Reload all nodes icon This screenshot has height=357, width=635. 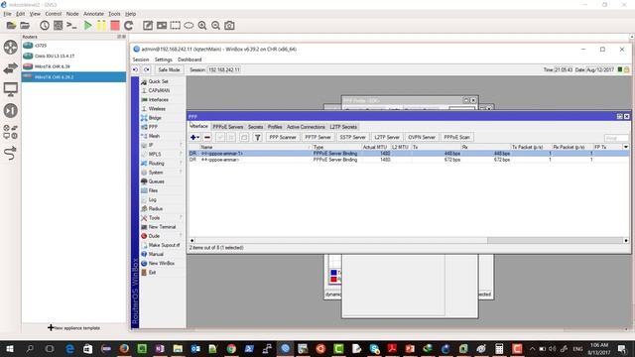point(129,26)
